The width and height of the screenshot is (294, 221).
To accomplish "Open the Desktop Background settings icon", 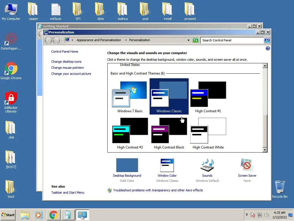I will click(x=127, y=165).
